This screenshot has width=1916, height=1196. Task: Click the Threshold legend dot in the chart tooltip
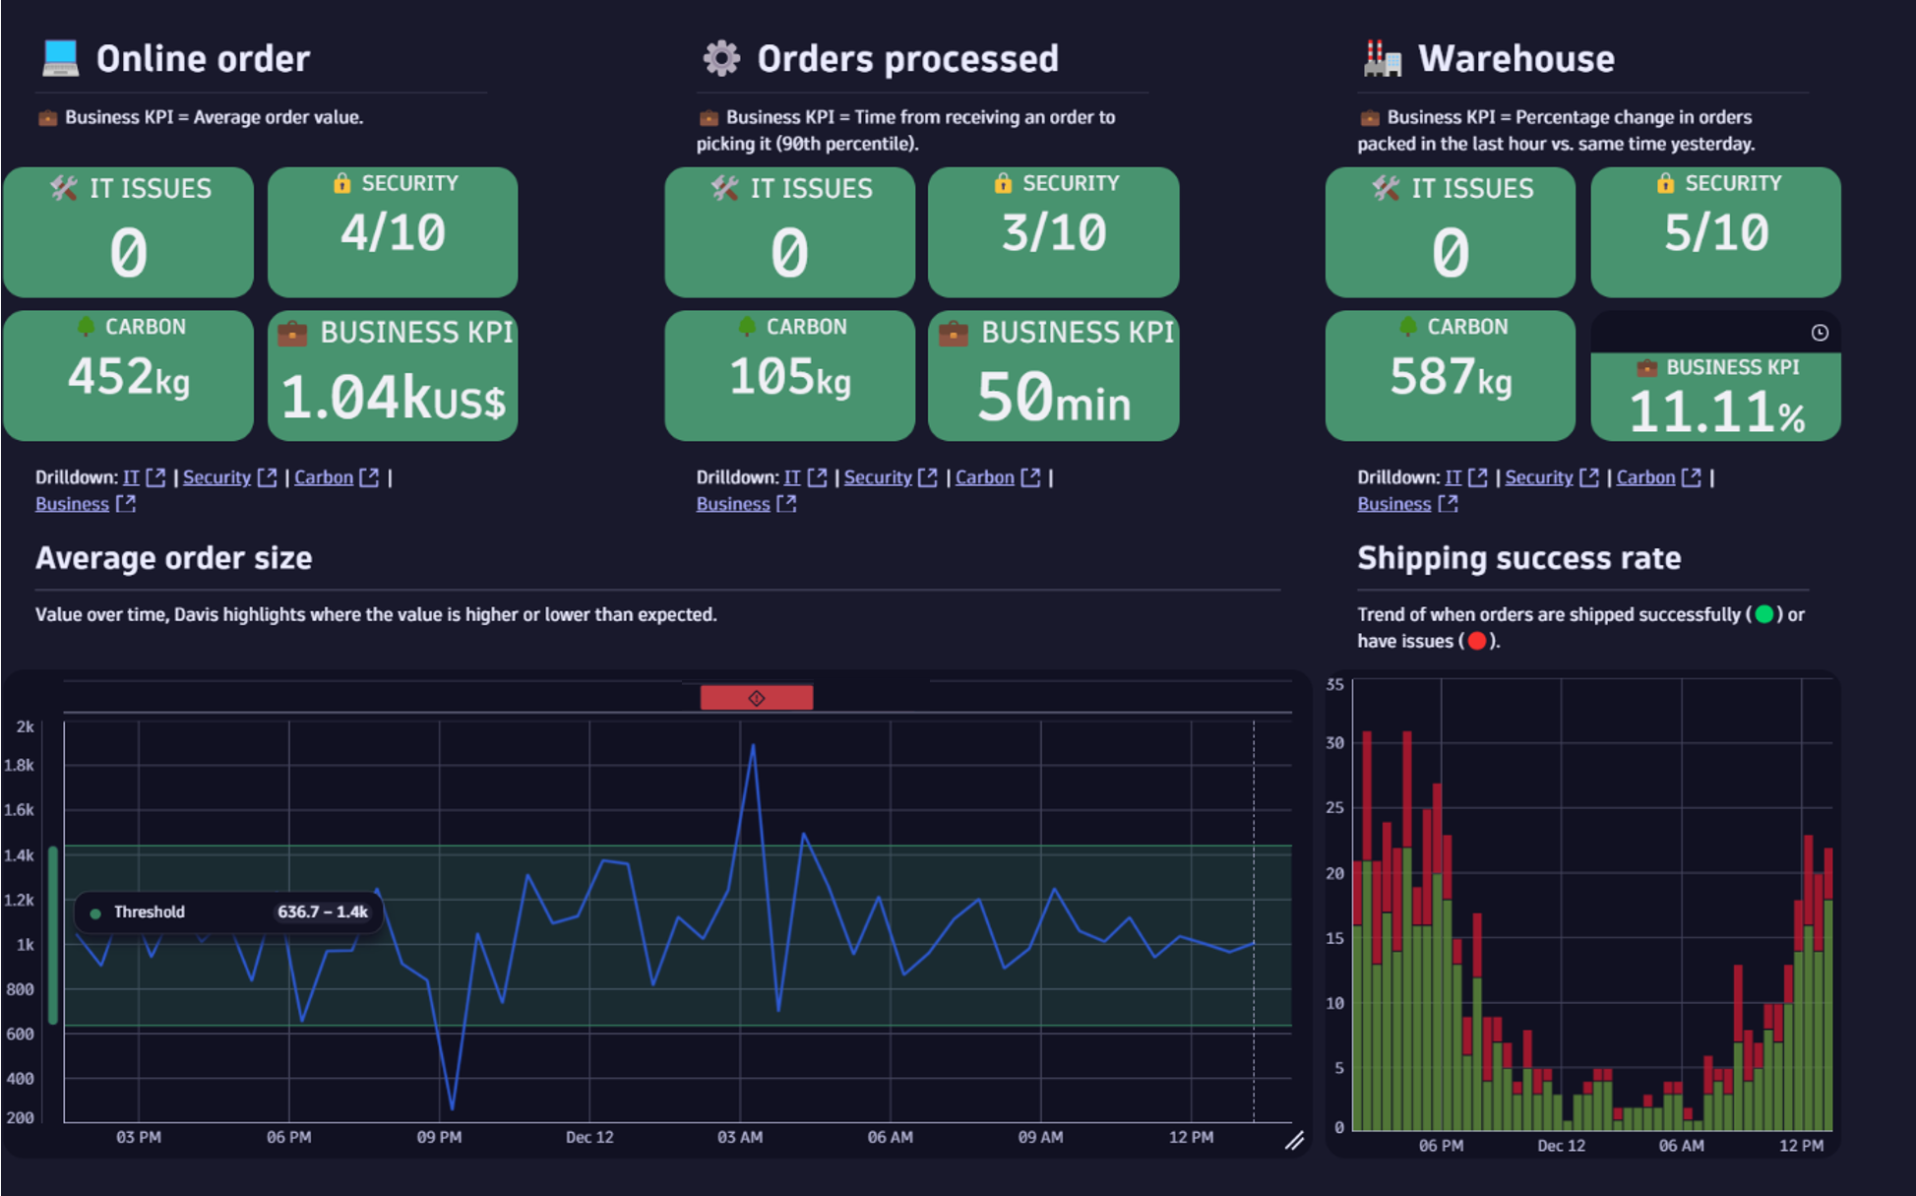click(94, 912)
